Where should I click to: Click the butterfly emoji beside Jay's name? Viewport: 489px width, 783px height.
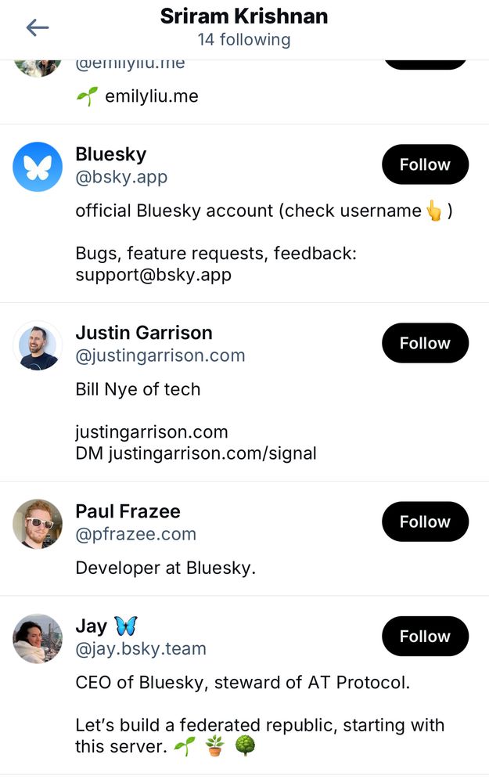coord(125,626)
